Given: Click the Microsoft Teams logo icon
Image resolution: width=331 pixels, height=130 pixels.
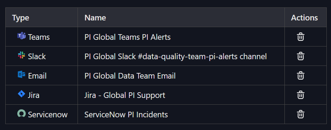Looking at the screenshot, I should coord(21,36).
